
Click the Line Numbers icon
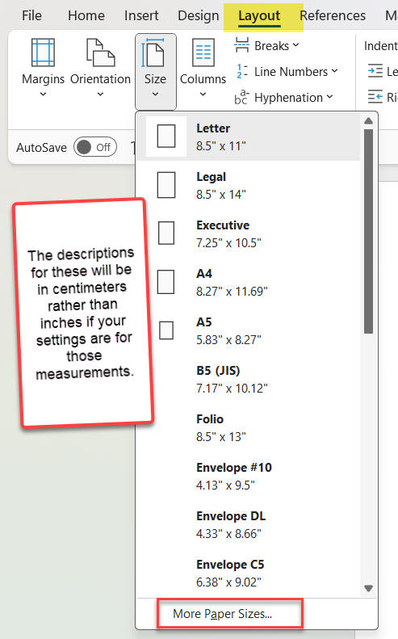pos(241,71)
